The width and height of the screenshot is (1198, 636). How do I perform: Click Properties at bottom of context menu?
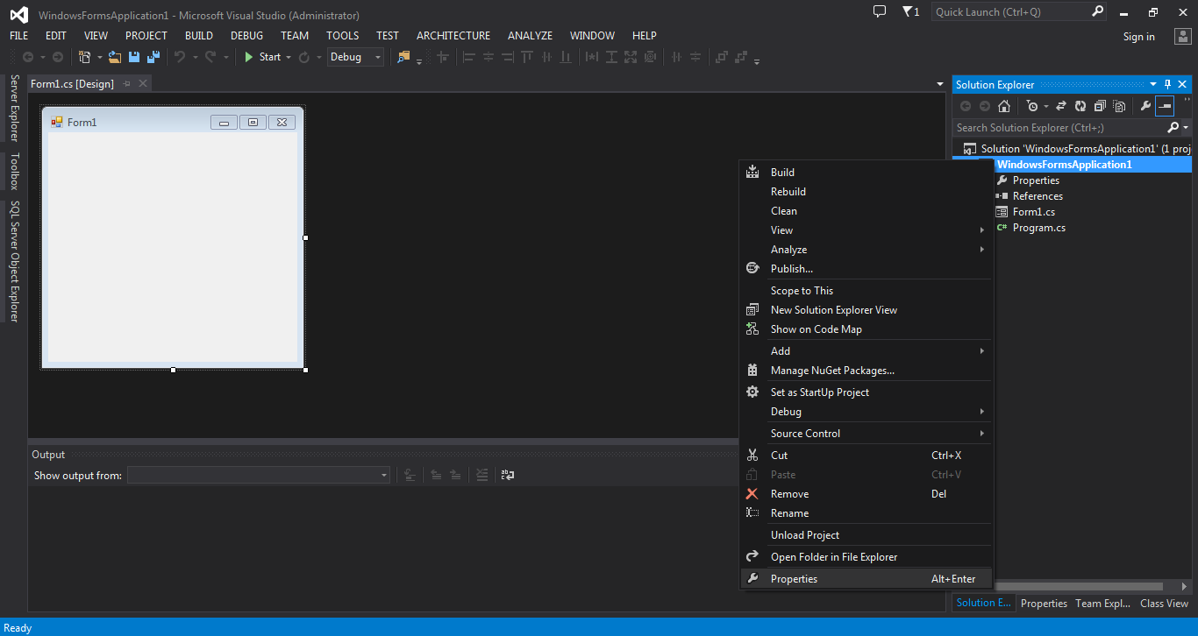pyautogui.click(x=866, y=579)
